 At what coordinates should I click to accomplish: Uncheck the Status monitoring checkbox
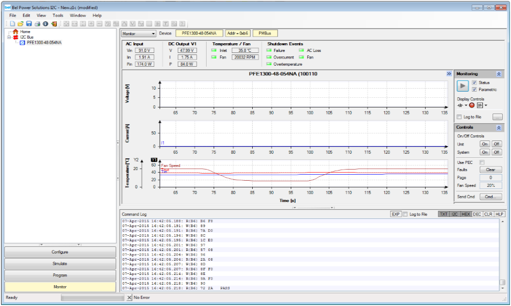point(475,82)
